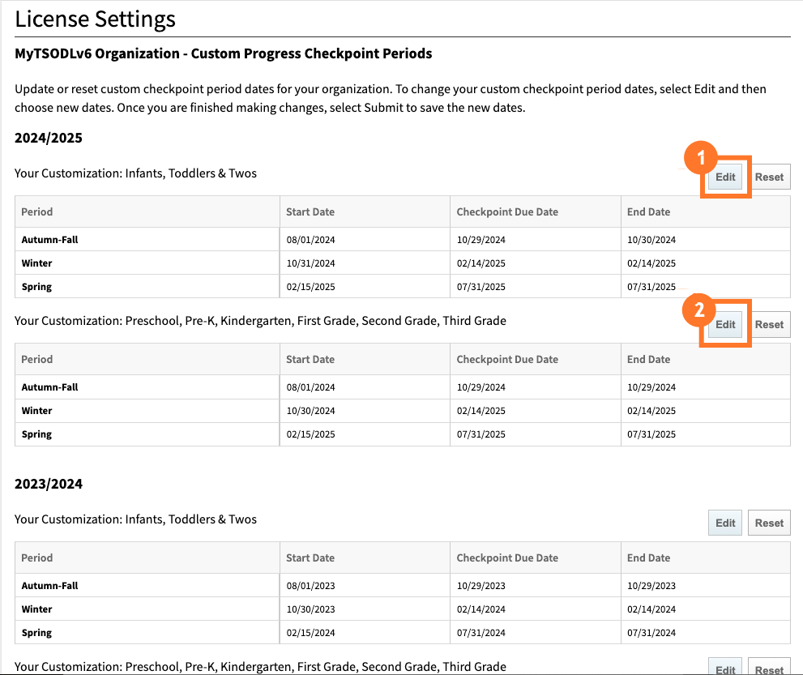Click Edit beside the step 2 callout
This screenshot has height=675, width=803.
coord(724,324)
